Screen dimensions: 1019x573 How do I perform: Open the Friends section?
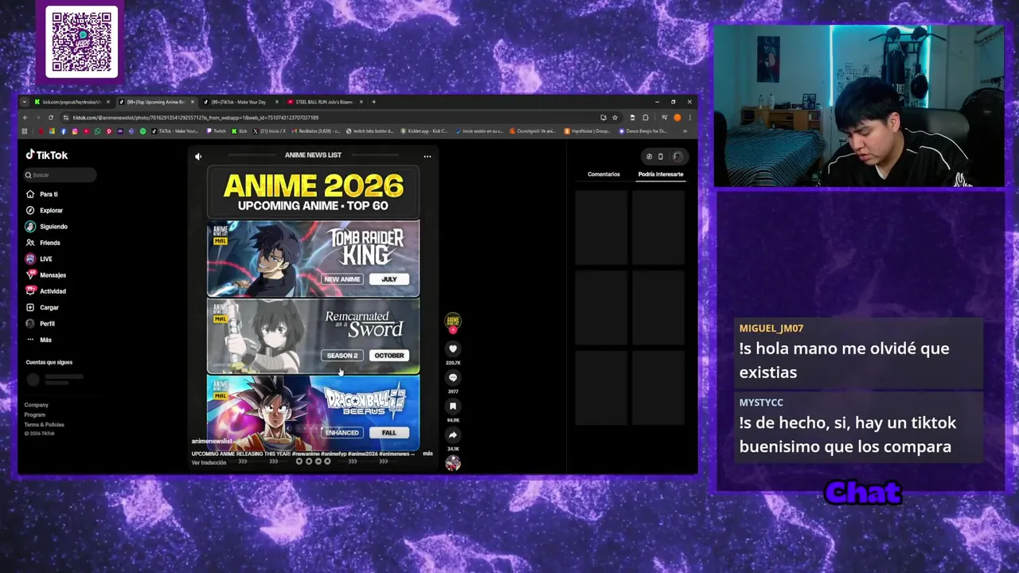coord(42,243)
